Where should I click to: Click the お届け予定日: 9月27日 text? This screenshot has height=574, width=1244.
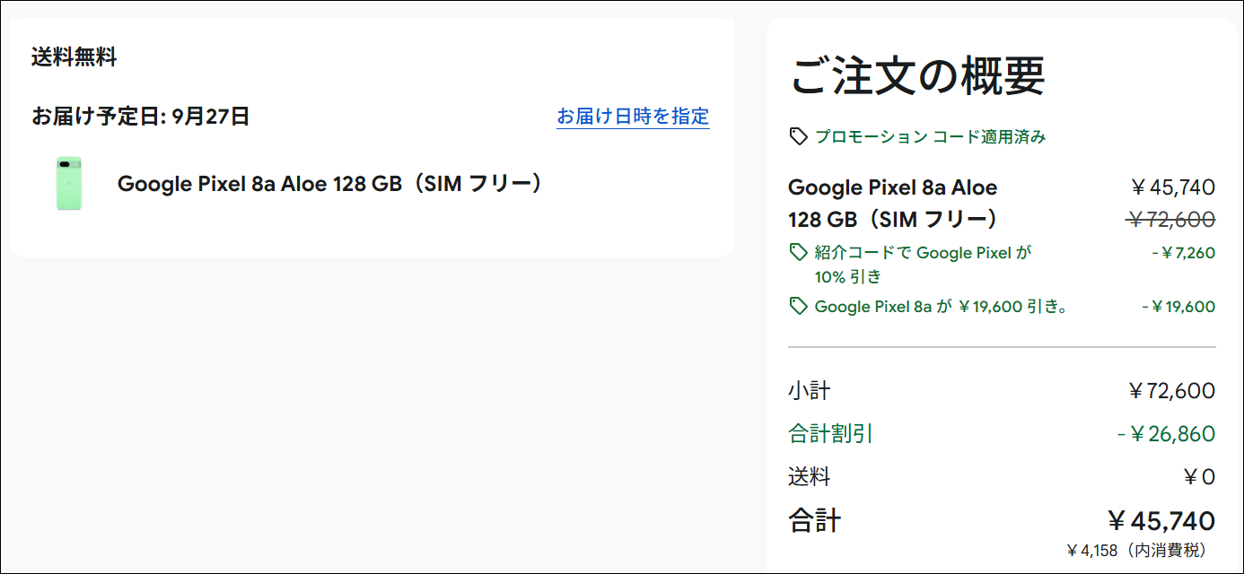tap(141, 116)
